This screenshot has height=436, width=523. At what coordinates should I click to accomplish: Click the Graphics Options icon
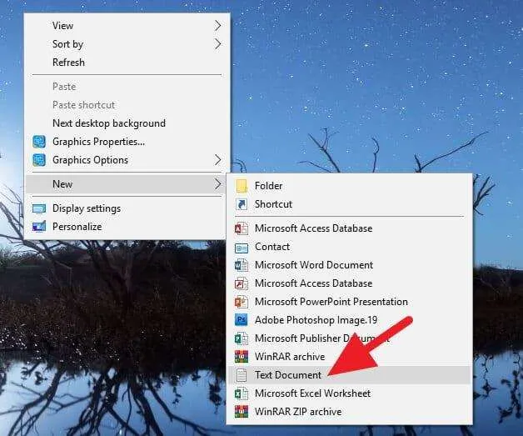click(39, 160)
